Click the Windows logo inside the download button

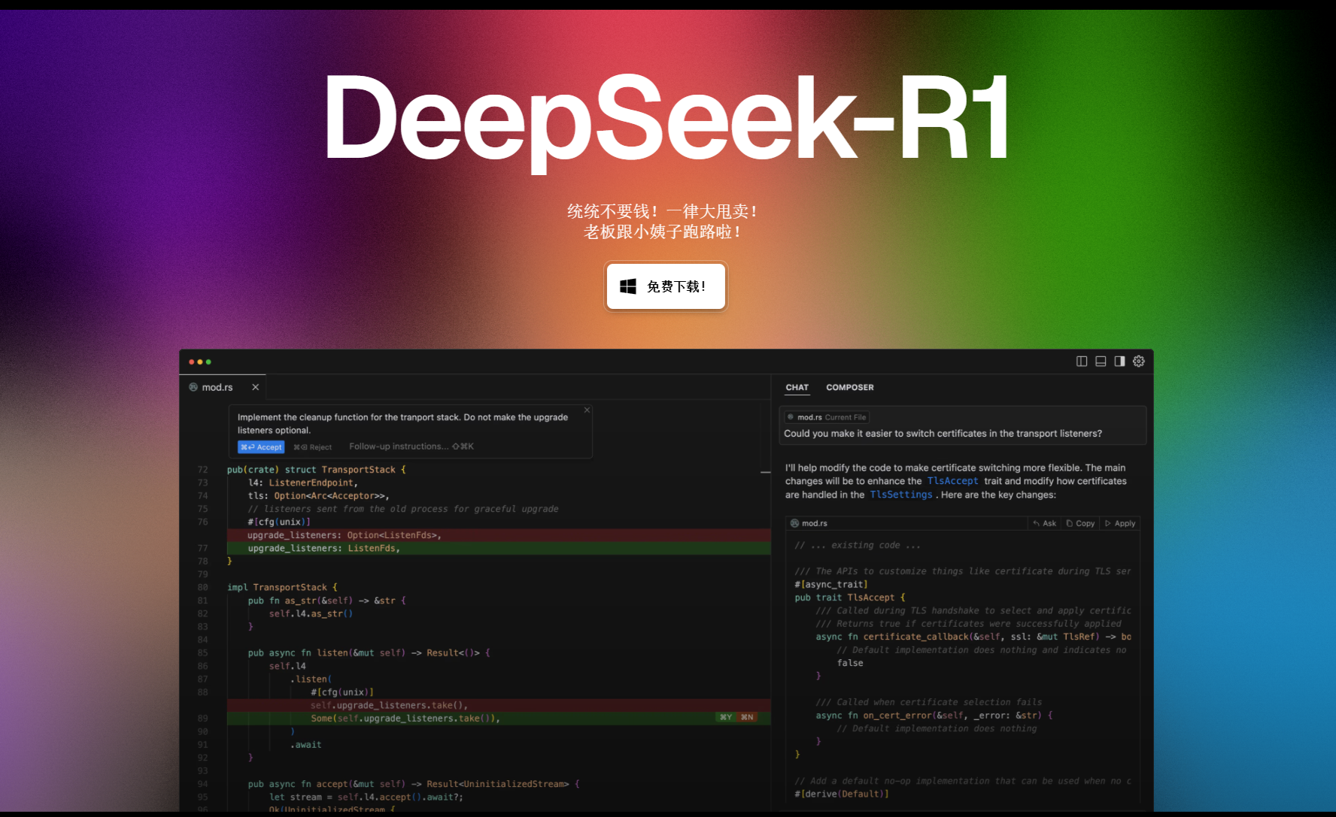627,286
